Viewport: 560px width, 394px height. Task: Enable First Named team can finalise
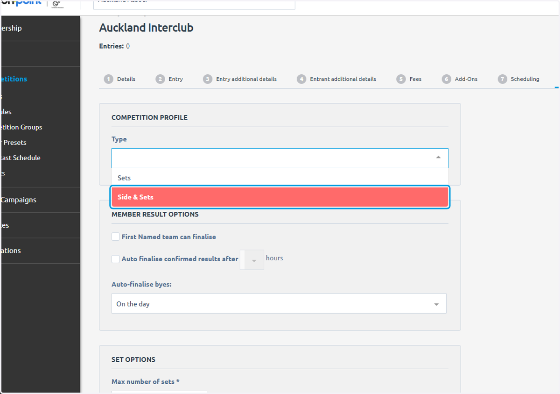coord(115,237)
